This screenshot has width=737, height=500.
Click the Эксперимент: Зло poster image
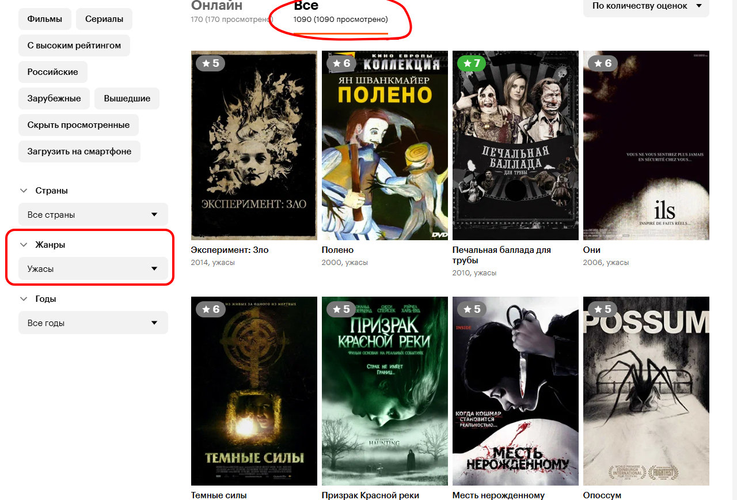[254, 145]
